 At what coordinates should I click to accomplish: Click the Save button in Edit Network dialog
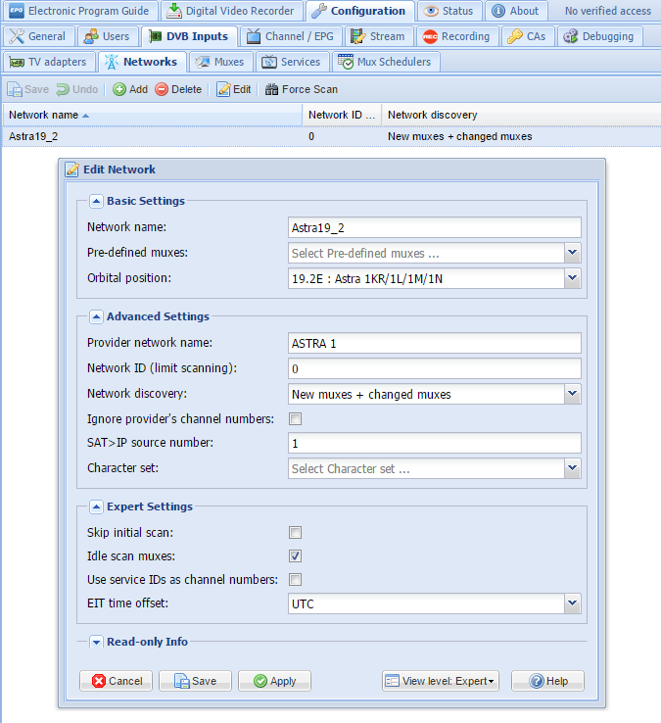[195, 681]
